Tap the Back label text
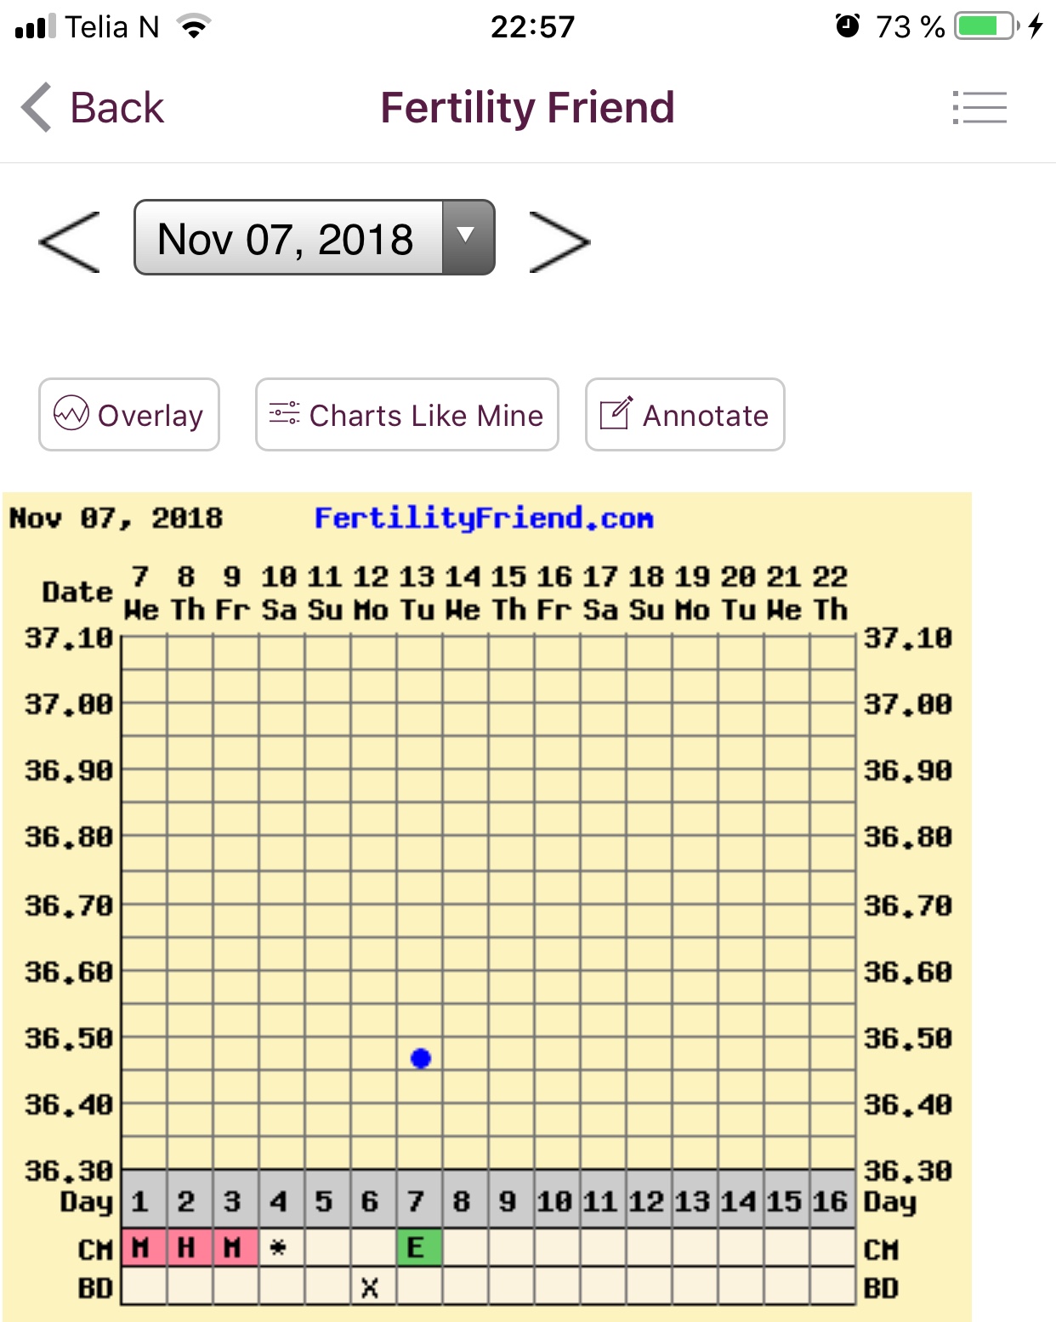1056x1322 pixels. point(116,108)
